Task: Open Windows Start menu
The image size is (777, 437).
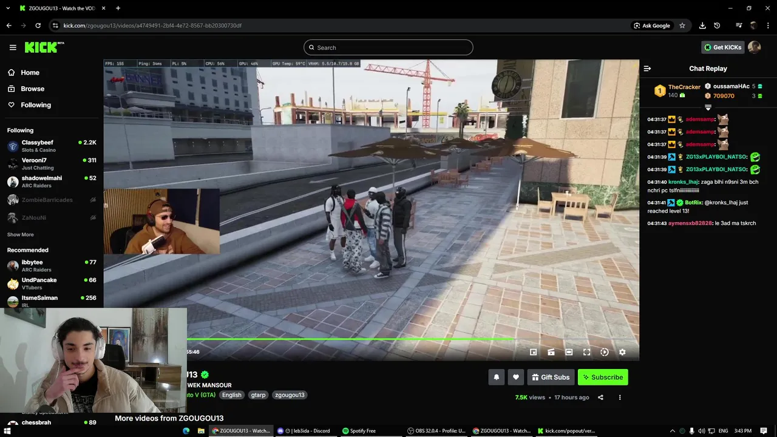Action: (x=7, y=431)
